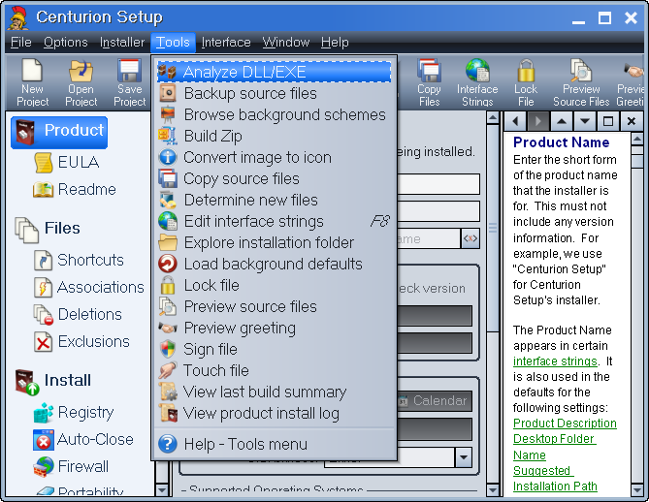Image resolution: width=649 pixels, height=502 pixels.
Task: Choose Backup source files menu item
Action: point(274,93)
